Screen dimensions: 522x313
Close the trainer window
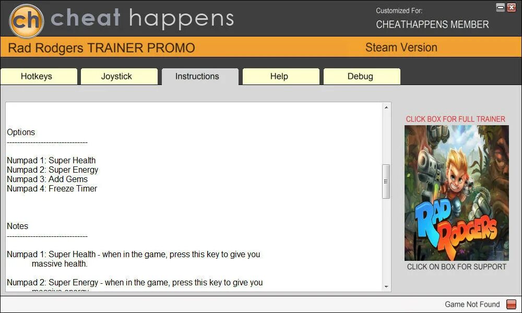click(512, 7)
